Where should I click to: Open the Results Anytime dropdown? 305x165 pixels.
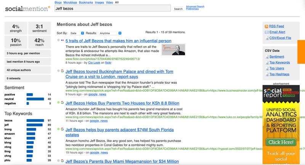[110, 33]
